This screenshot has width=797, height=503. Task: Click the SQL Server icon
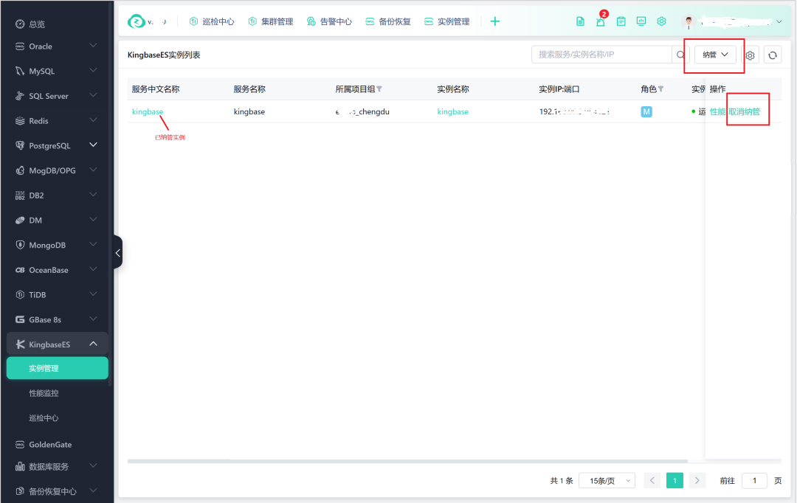point(20,96)
